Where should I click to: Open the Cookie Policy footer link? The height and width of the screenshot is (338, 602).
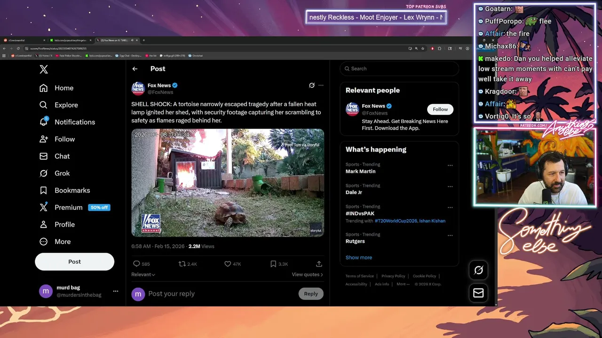[x=425, y=276]
